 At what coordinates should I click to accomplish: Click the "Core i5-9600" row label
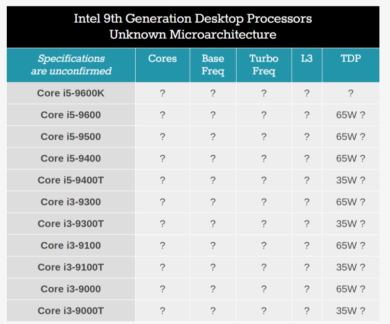coord(70,115)
